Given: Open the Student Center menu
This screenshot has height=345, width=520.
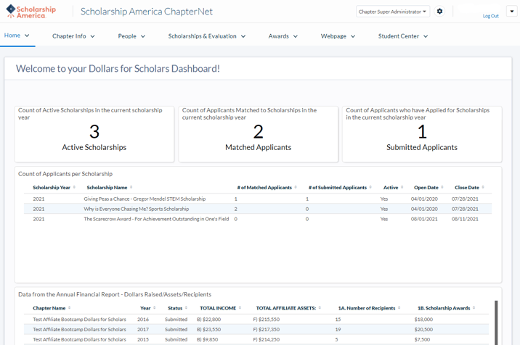Looking at the screenshot, I should tap(403, 36).
